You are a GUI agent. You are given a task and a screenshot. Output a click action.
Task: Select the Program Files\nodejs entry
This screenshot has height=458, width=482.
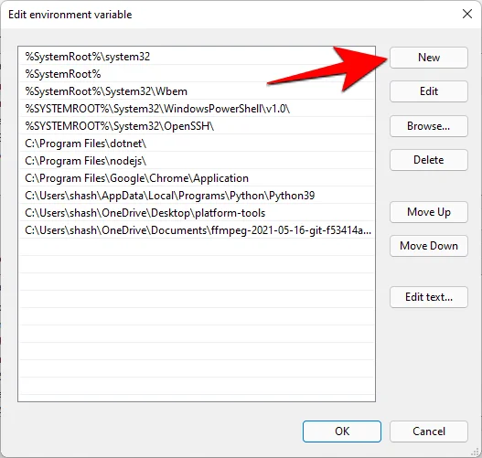coord(197,161)
